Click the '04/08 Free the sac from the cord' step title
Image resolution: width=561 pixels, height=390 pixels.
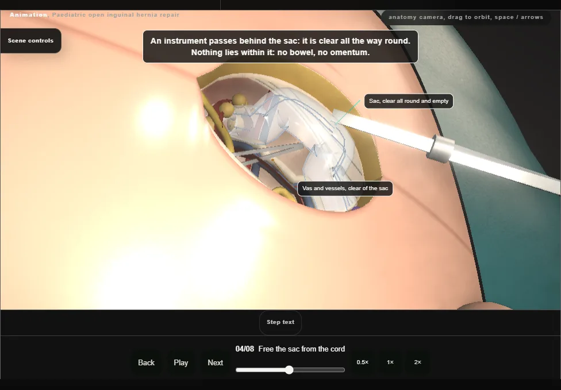pyautogui.click(x=290, y=349)
